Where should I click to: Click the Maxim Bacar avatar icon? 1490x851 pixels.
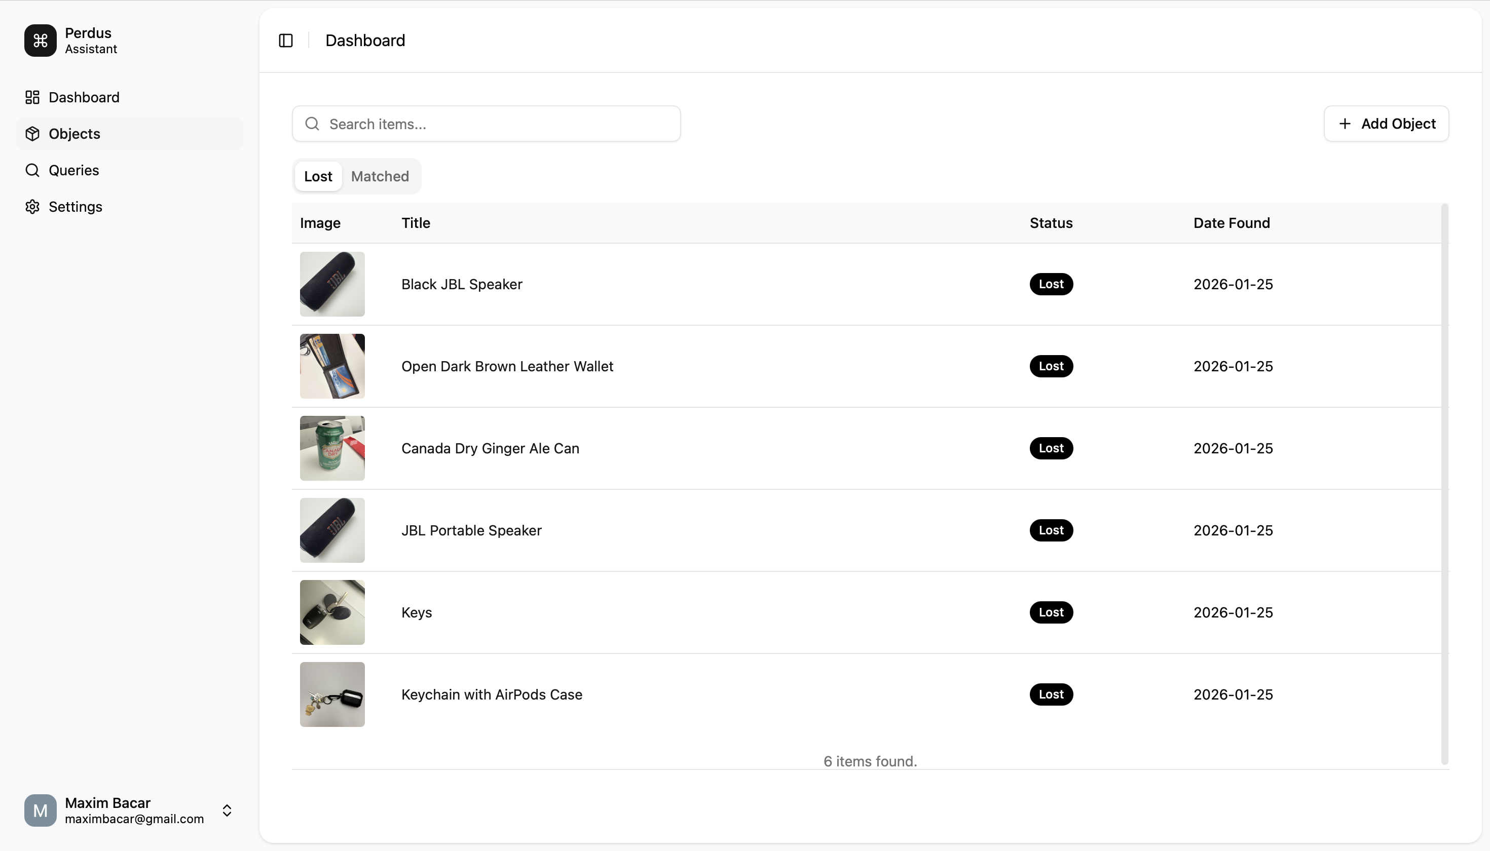click(x=41, y=810)
